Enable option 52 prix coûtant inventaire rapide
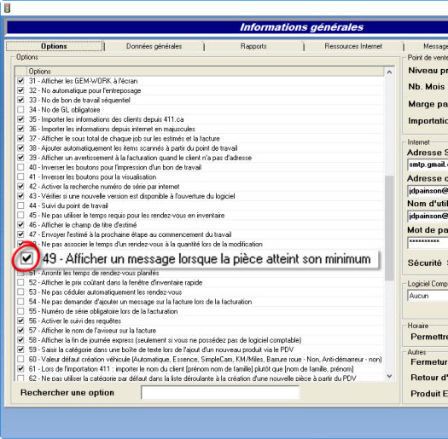This screenshot has height=439, width=448. [x=20, y=283]
